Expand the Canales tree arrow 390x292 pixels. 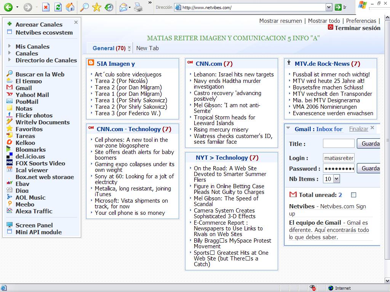coord(10,53)
